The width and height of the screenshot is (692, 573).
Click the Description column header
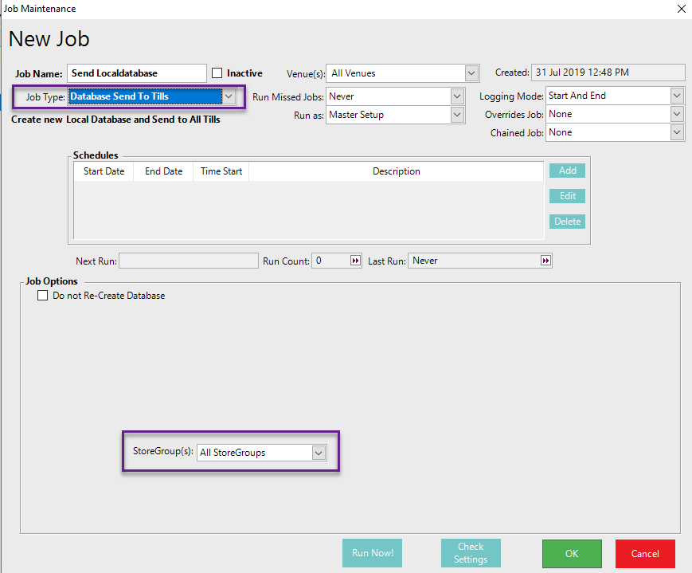pyautogui.click(x=396, y=171)
